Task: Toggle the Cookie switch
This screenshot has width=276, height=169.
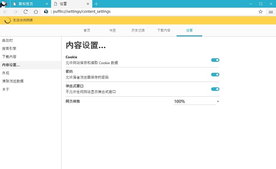Action: [215, 60]
